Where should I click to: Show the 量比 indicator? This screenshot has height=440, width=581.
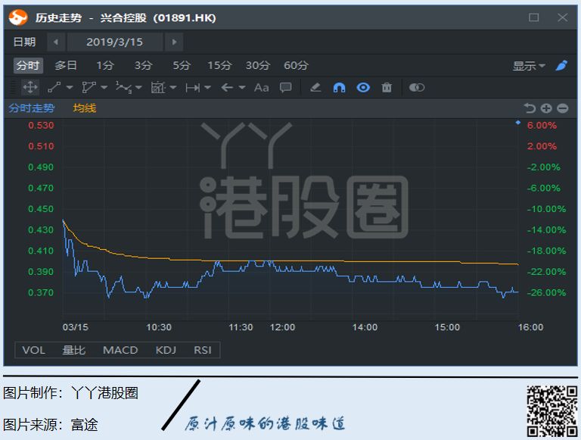[73, 350]
